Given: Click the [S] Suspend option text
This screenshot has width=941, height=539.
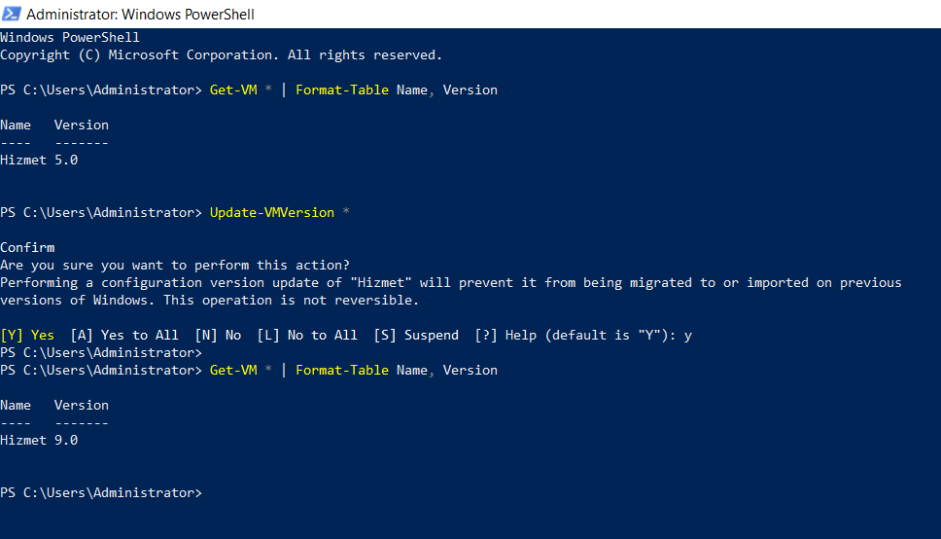Looking at the screenshot, I should 416,335.
